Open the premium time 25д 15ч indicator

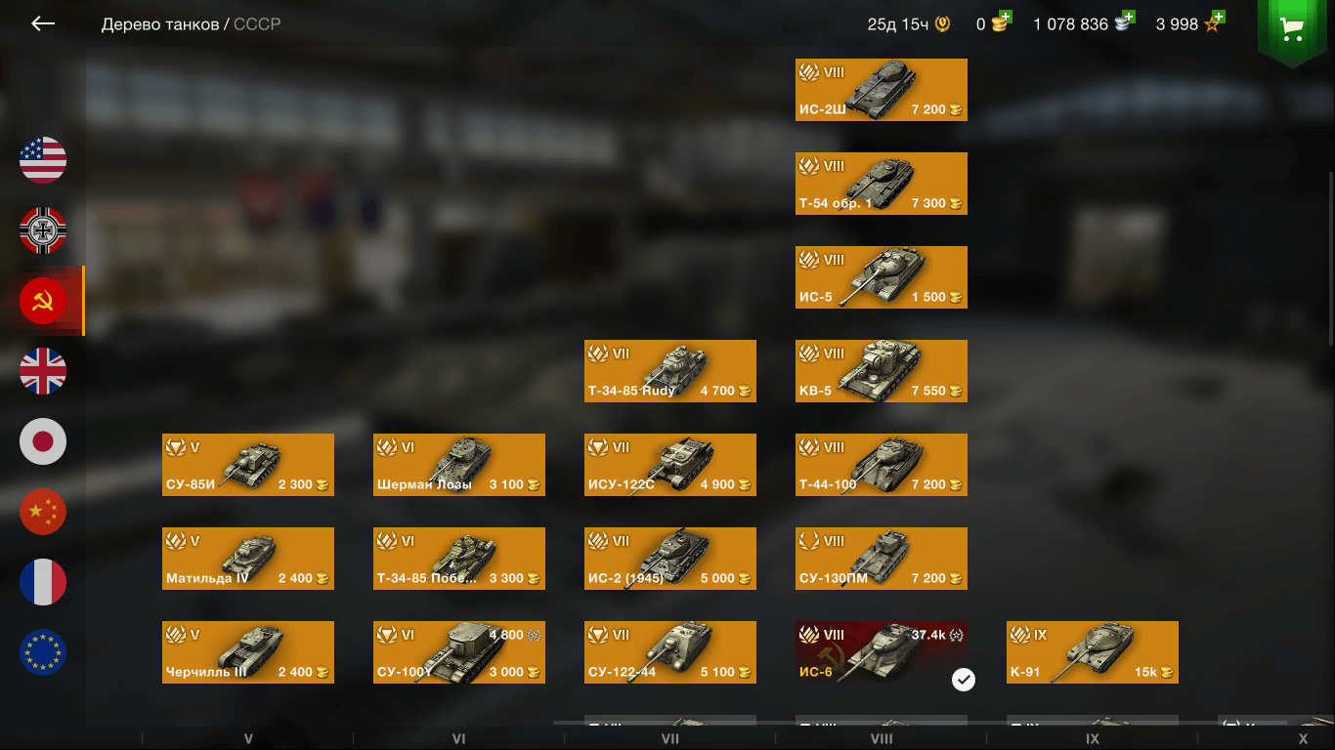pos(910,24)
